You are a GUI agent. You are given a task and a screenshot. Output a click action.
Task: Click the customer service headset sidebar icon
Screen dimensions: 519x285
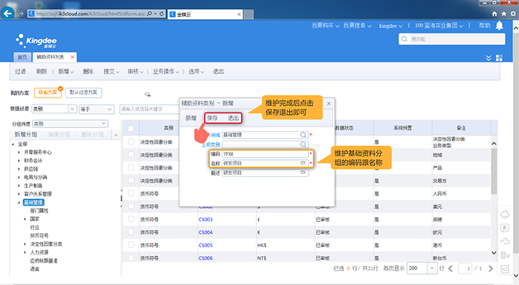[505, 215]
